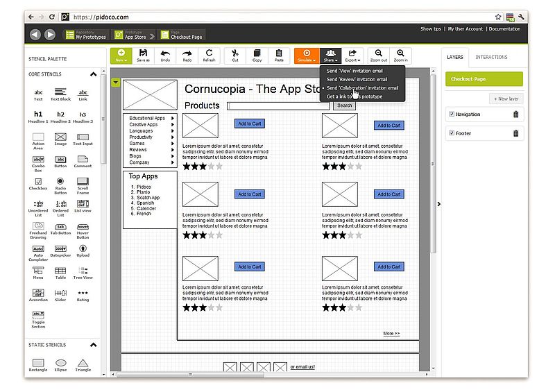Click the Cut scissors icon
This screenshot has width=555, height=390.
tap(235, 56)
